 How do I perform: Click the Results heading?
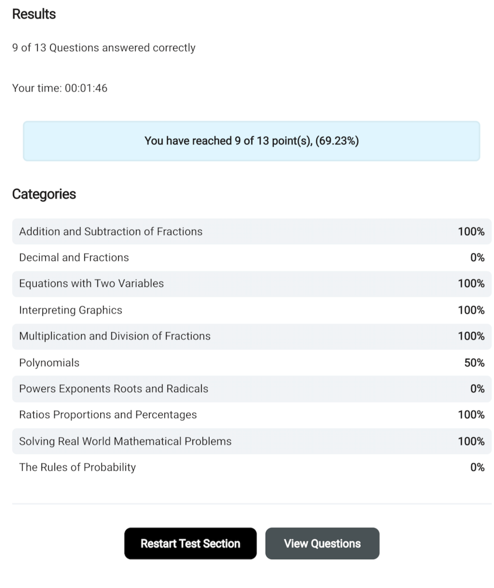(34, 14)
